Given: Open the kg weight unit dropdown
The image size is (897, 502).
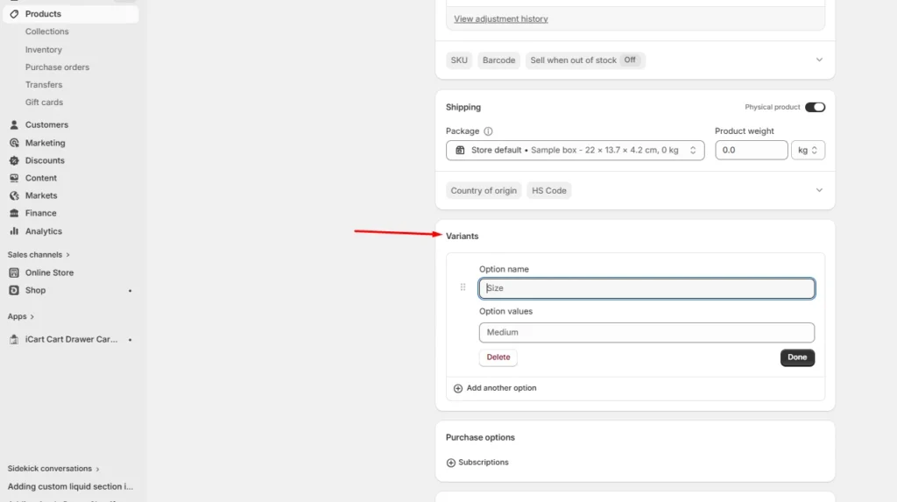Looking at the screenshot, I should tap(808, 150).
